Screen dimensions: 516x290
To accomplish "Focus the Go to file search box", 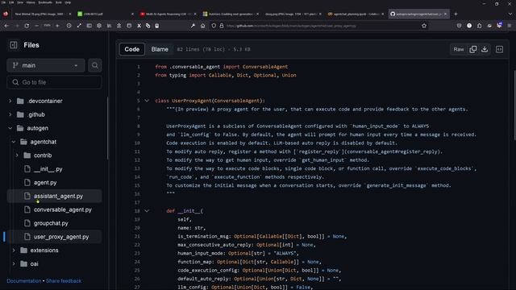I will coord(54,82).
